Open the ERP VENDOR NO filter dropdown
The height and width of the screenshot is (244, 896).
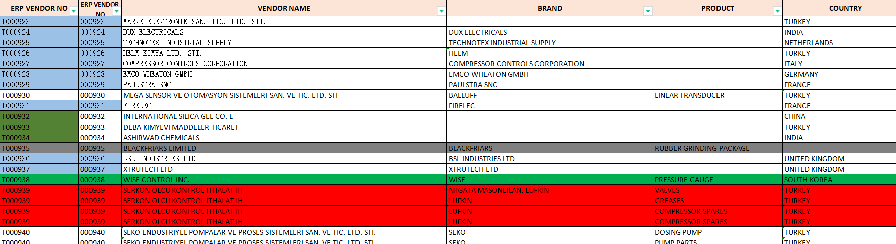74,11
